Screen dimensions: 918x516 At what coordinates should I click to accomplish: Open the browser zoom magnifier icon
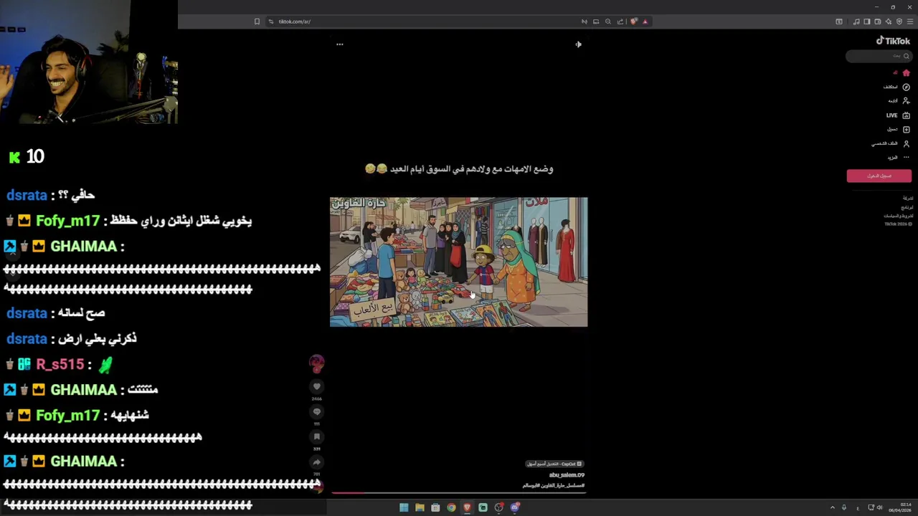608,21
